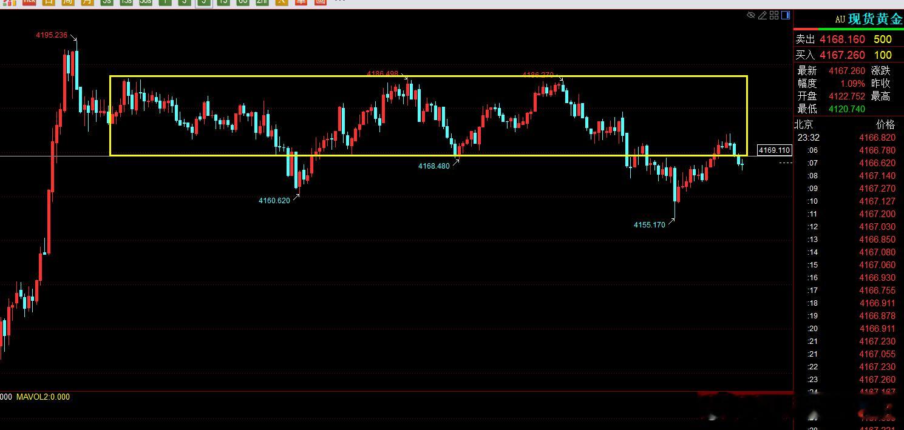The width and height of the screenshot is (904, 430).
Task: Select the 60 minute period button
Action: (242, 2)
